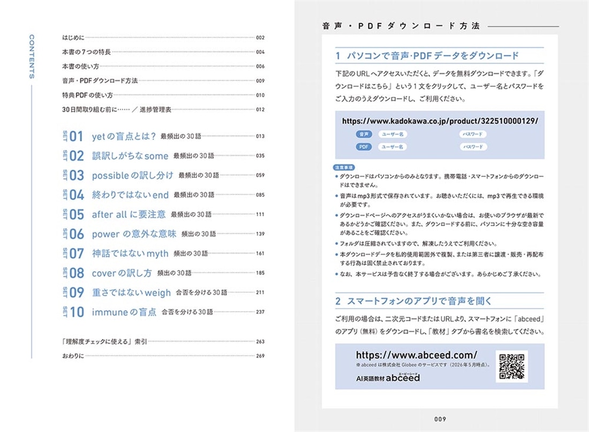Click page number 237 in contents
The image size is (589, 432).
(x=260, y=312)
